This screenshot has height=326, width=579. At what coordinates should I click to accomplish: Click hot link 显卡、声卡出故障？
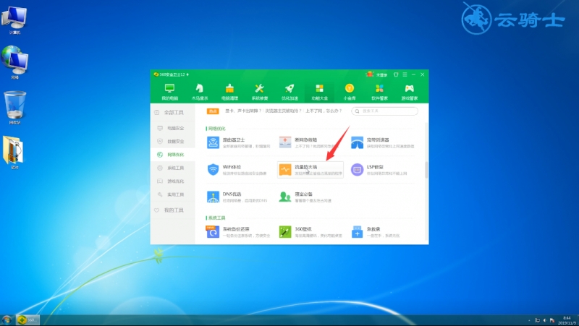tap(243, 111)
